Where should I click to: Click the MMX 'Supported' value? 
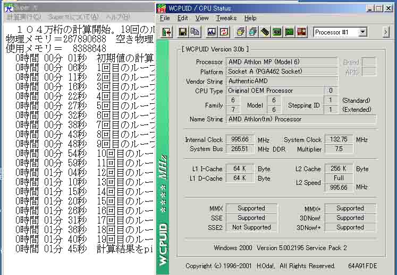[251, 208]
